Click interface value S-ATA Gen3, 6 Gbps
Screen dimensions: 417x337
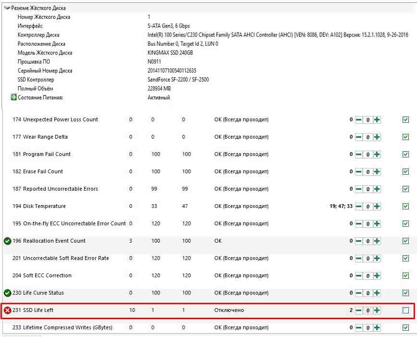click(169, 26)
